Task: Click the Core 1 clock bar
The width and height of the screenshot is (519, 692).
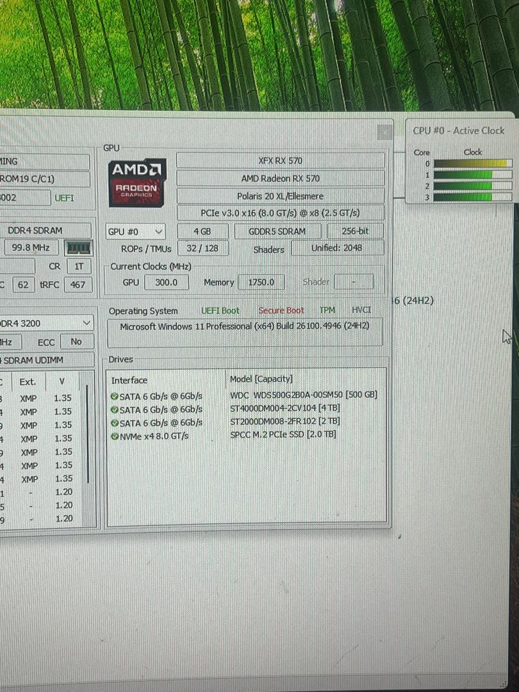Action: click(473, 175)
